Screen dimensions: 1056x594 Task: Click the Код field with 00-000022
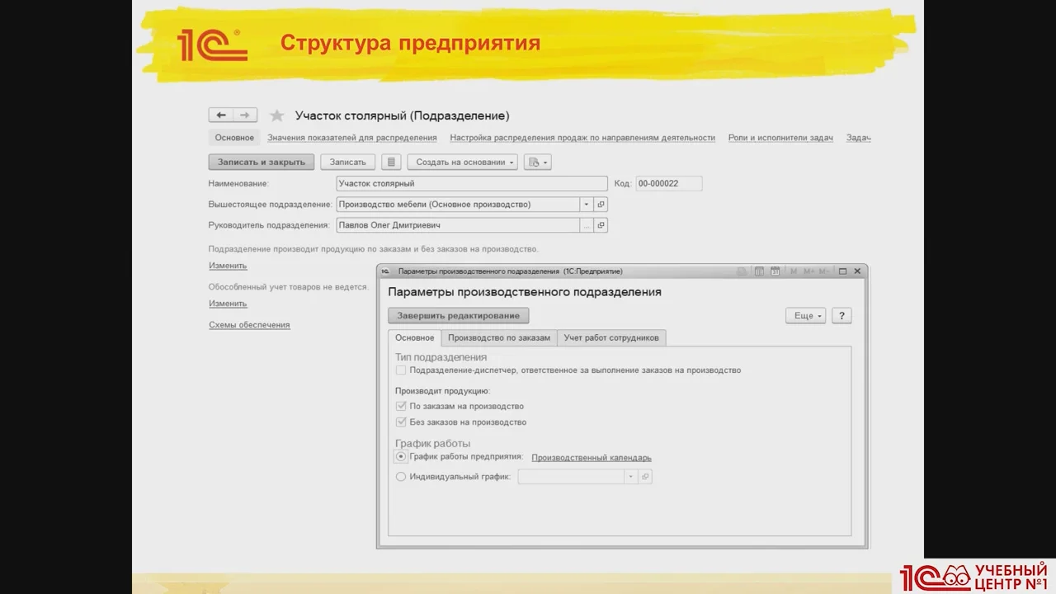click(x=668, y=183)
